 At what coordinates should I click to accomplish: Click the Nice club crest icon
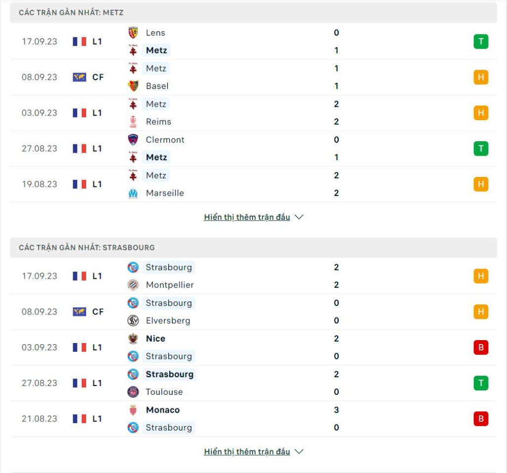pos(133,339)
